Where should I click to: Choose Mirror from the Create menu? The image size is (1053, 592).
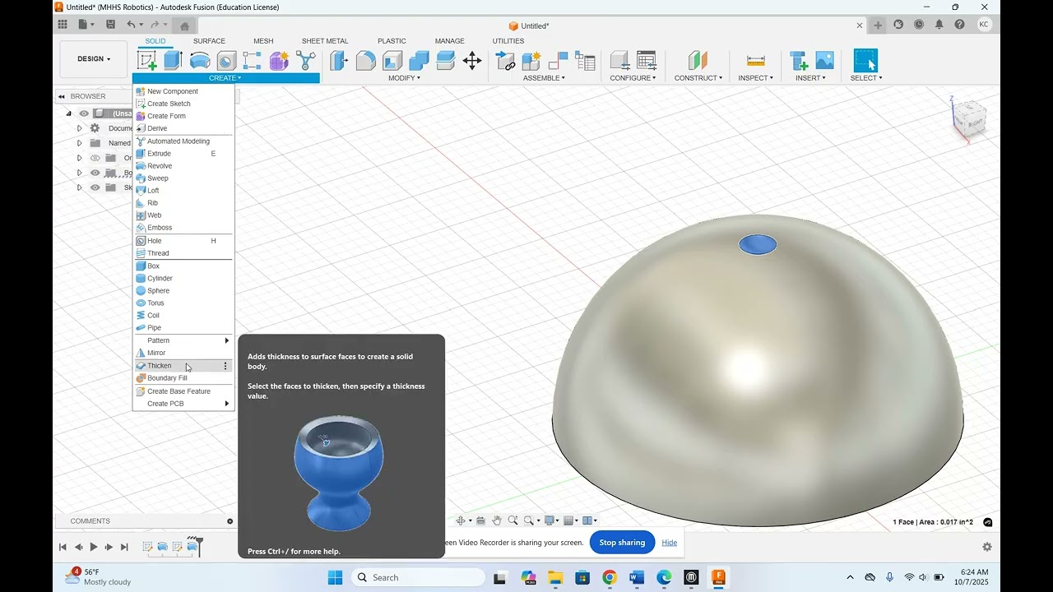pyautogui.click(x=183, y=353)
